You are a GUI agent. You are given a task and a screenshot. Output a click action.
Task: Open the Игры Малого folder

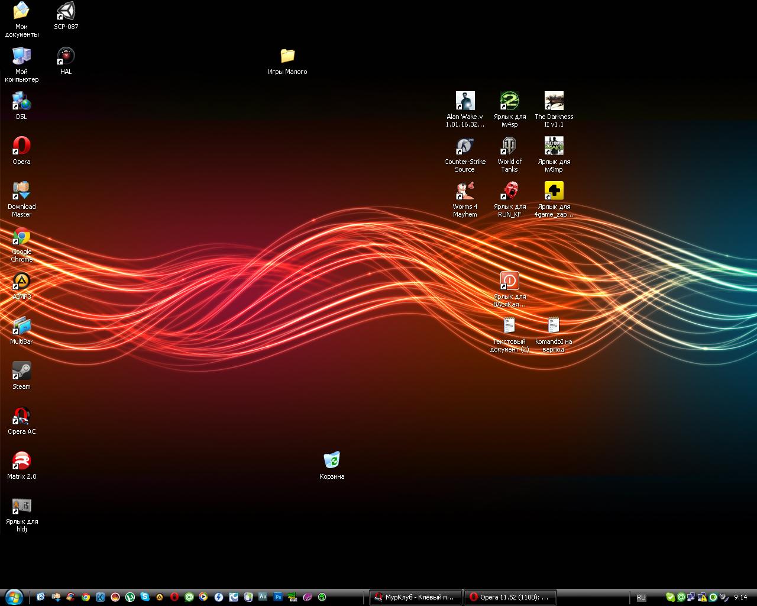tap(287, 56)
